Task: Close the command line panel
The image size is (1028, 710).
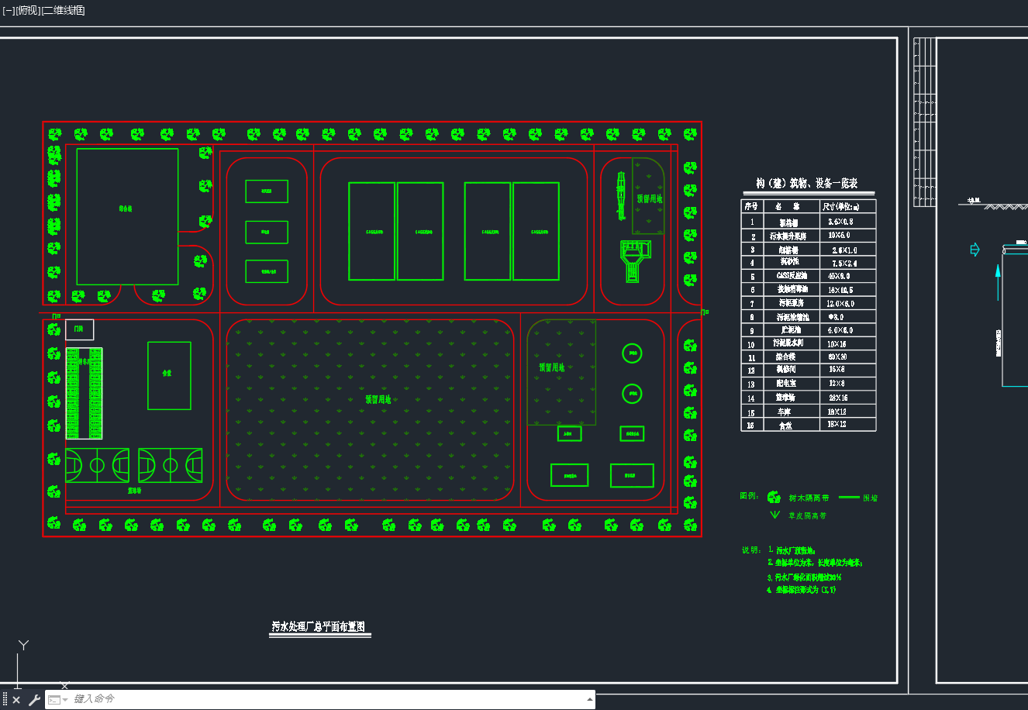Action: tap(16, 700)
